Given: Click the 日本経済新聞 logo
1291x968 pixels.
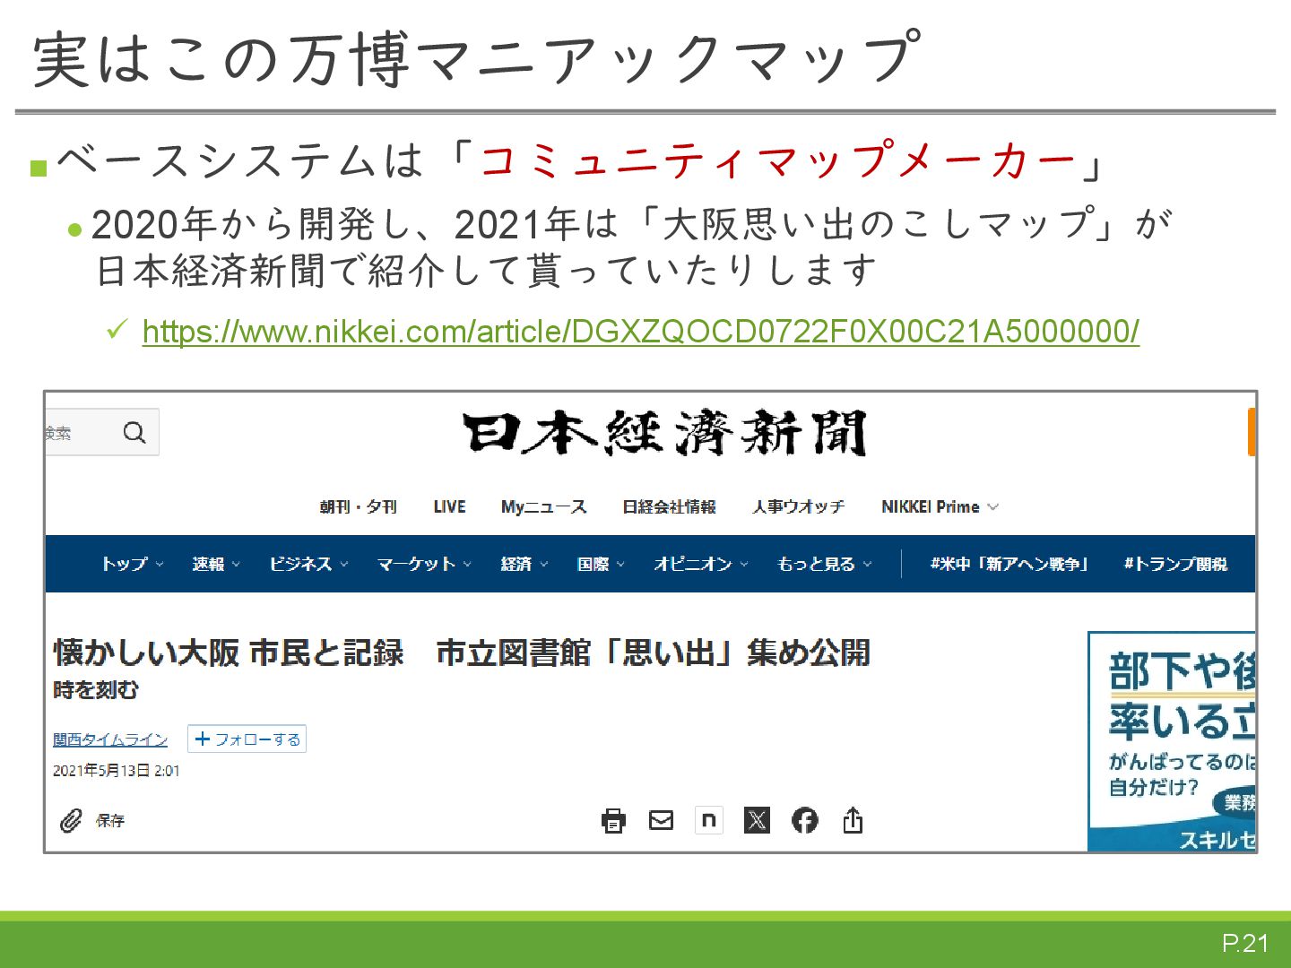Looking at the screenshot, I should tap(664, 434).
